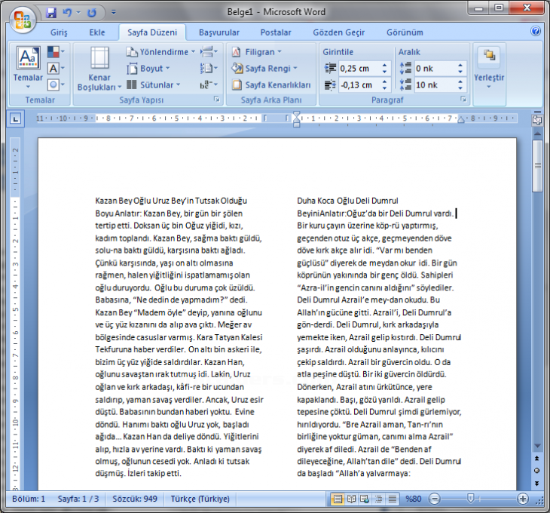The width and height of the screenshot is (550, 513).
Task: Switch to Draft view
Action: (x=393, y=499)
